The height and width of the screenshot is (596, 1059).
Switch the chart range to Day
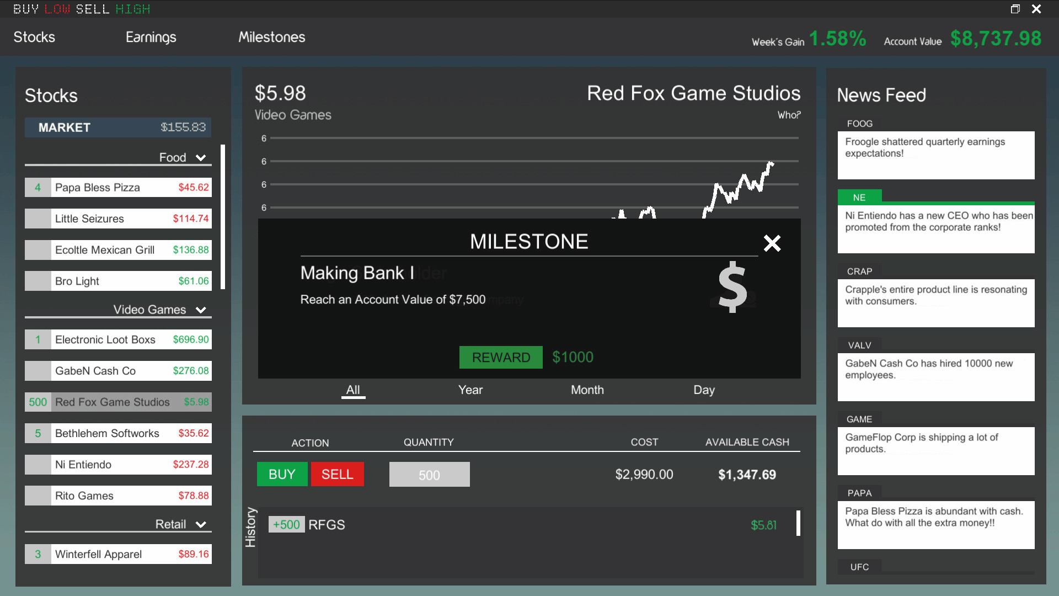click(x=704, y=390)
